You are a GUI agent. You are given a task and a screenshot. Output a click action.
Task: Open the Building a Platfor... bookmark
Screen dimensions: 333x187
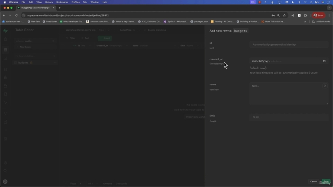click(x=248, y=22)
